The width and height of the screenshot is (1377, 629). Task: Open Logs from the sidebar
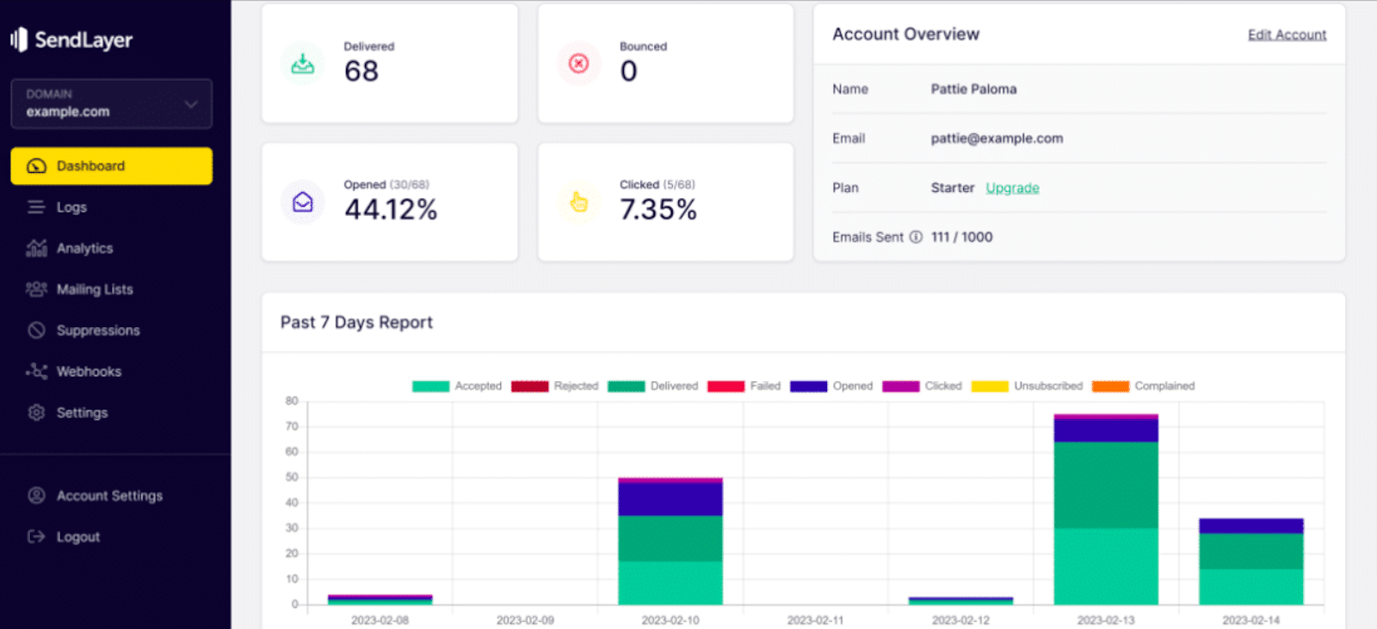tap(71, 207)
